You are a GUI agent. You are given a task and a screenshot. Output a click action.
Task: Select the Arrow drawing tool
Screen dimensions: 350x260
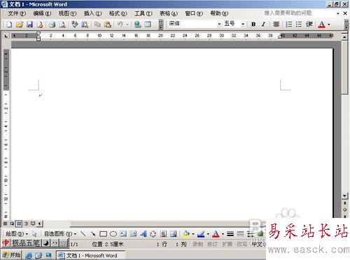(x=93, y=233)
